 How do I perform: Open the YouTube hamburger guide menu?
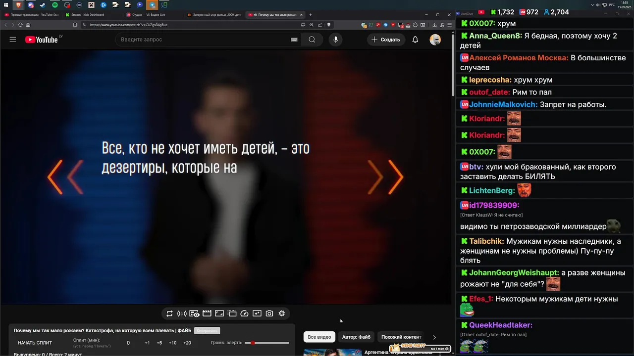coord(13,40)
